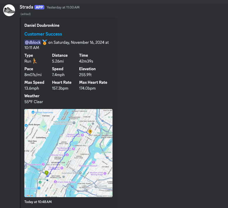Click the Chelsea Market map pin

pyautogui.click(x=39, y=188)
